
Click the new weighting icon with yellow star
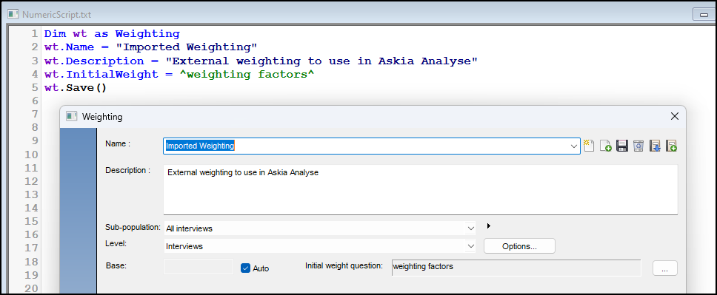589,146
